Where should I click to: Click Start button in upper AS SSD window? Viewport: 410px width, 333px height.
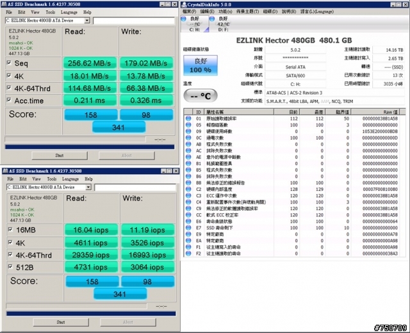pyautogui.click(x=60, y=156)
